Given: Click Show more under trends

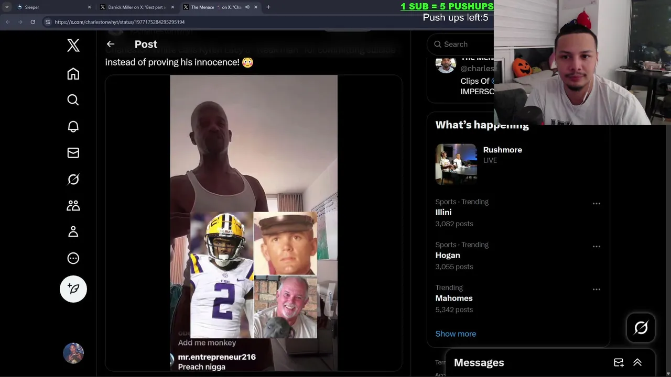Looking at the screenshot, I should (x=456, y=334).
